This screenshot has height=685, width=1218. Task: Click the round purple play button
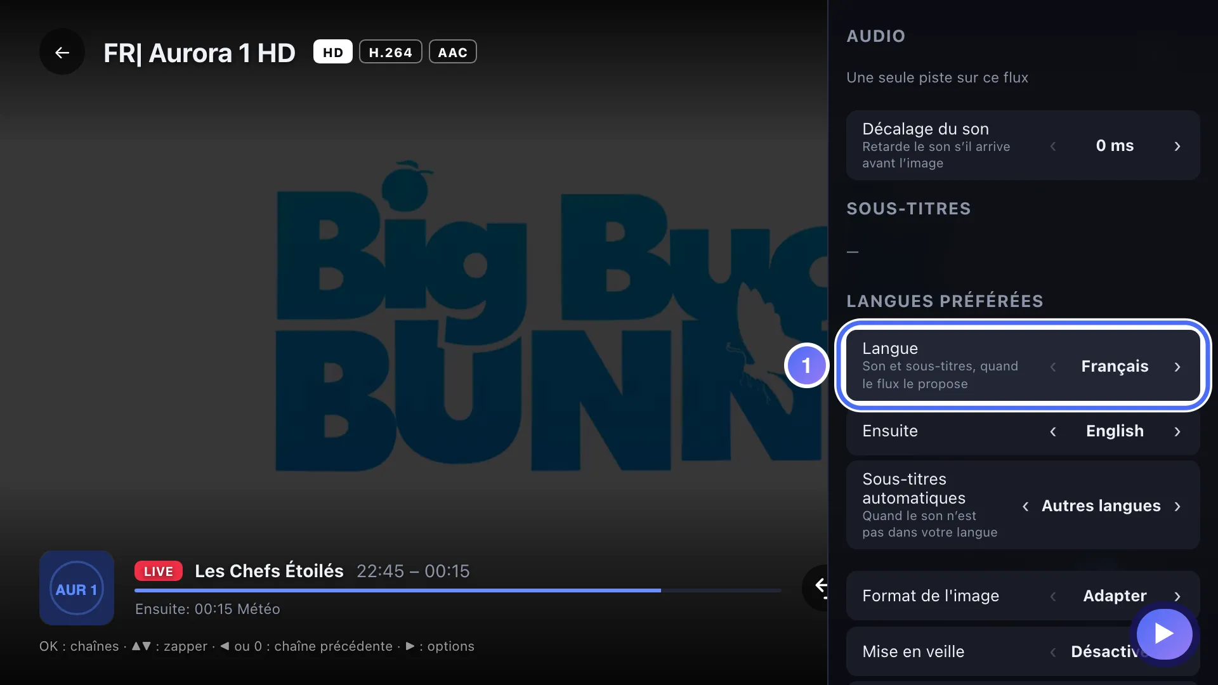pos(1164,634)
